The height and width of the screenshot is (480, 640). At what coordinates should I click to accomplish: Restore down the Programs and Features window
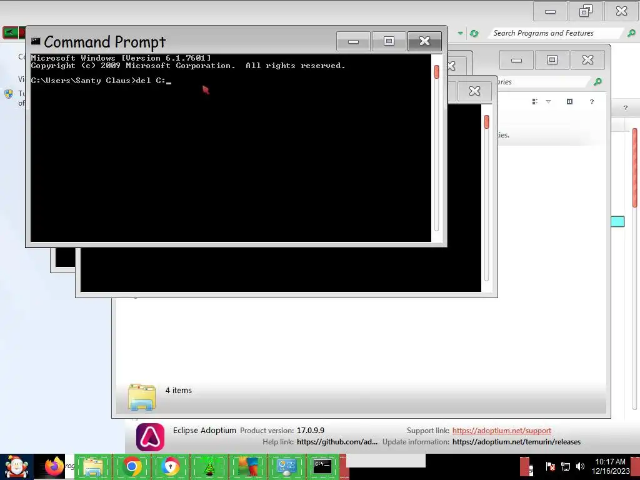tap(586, 11)
